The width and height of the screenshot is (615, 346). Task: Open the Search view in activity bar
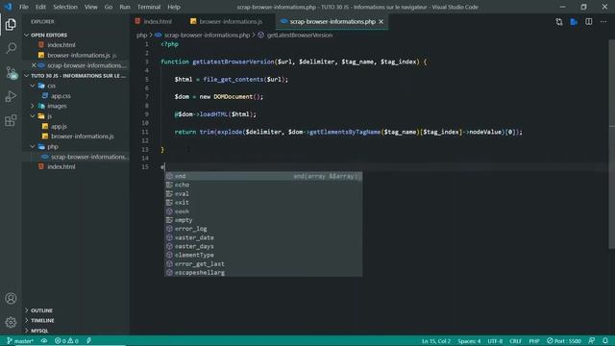[11, 48]
